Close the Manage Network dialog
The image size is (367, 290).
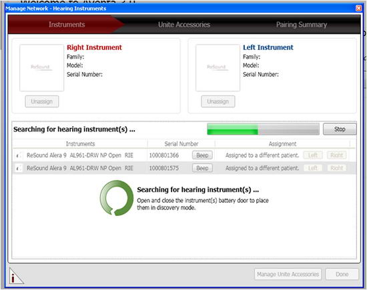tap(358, 9)
